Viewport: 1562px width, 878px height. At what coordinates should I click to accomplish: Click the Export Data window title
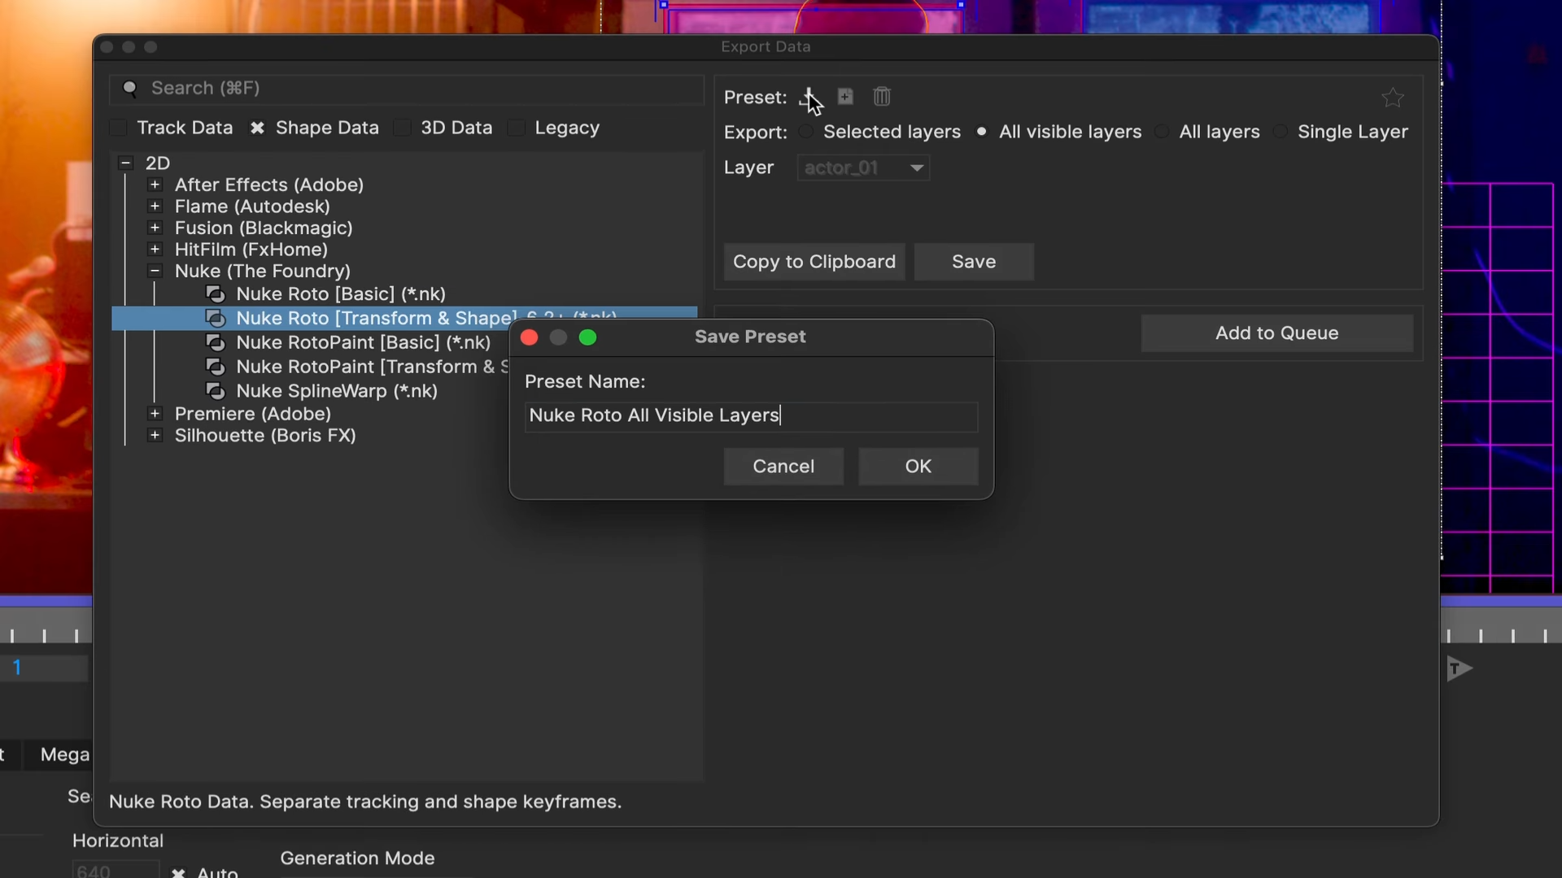(766, 46)
